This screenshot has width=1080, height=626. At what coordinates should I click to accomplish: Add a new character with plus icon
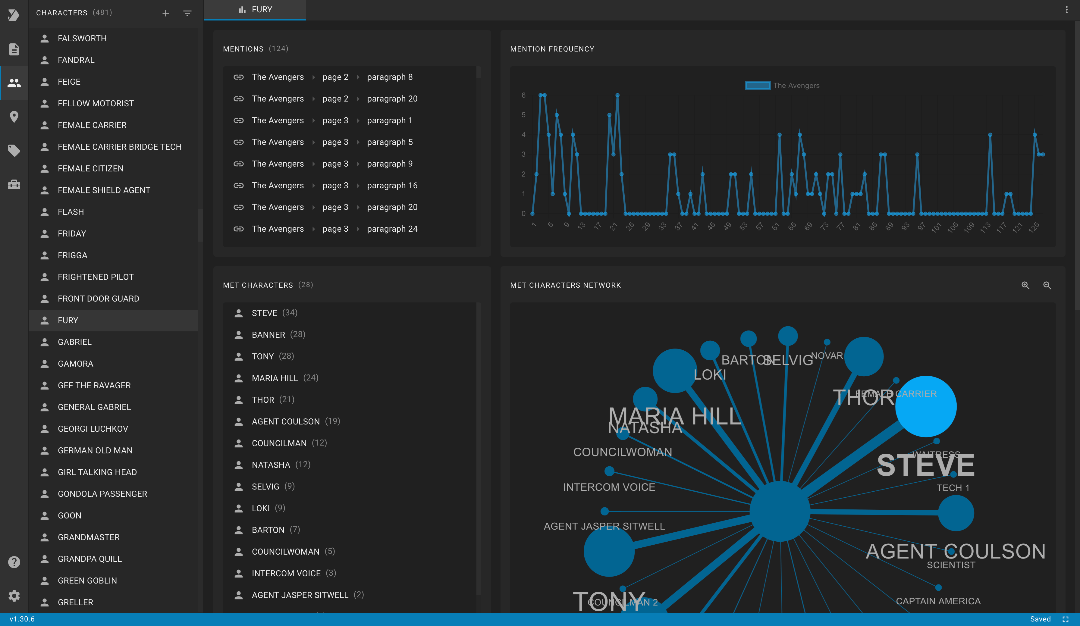[x=165, y=13]
